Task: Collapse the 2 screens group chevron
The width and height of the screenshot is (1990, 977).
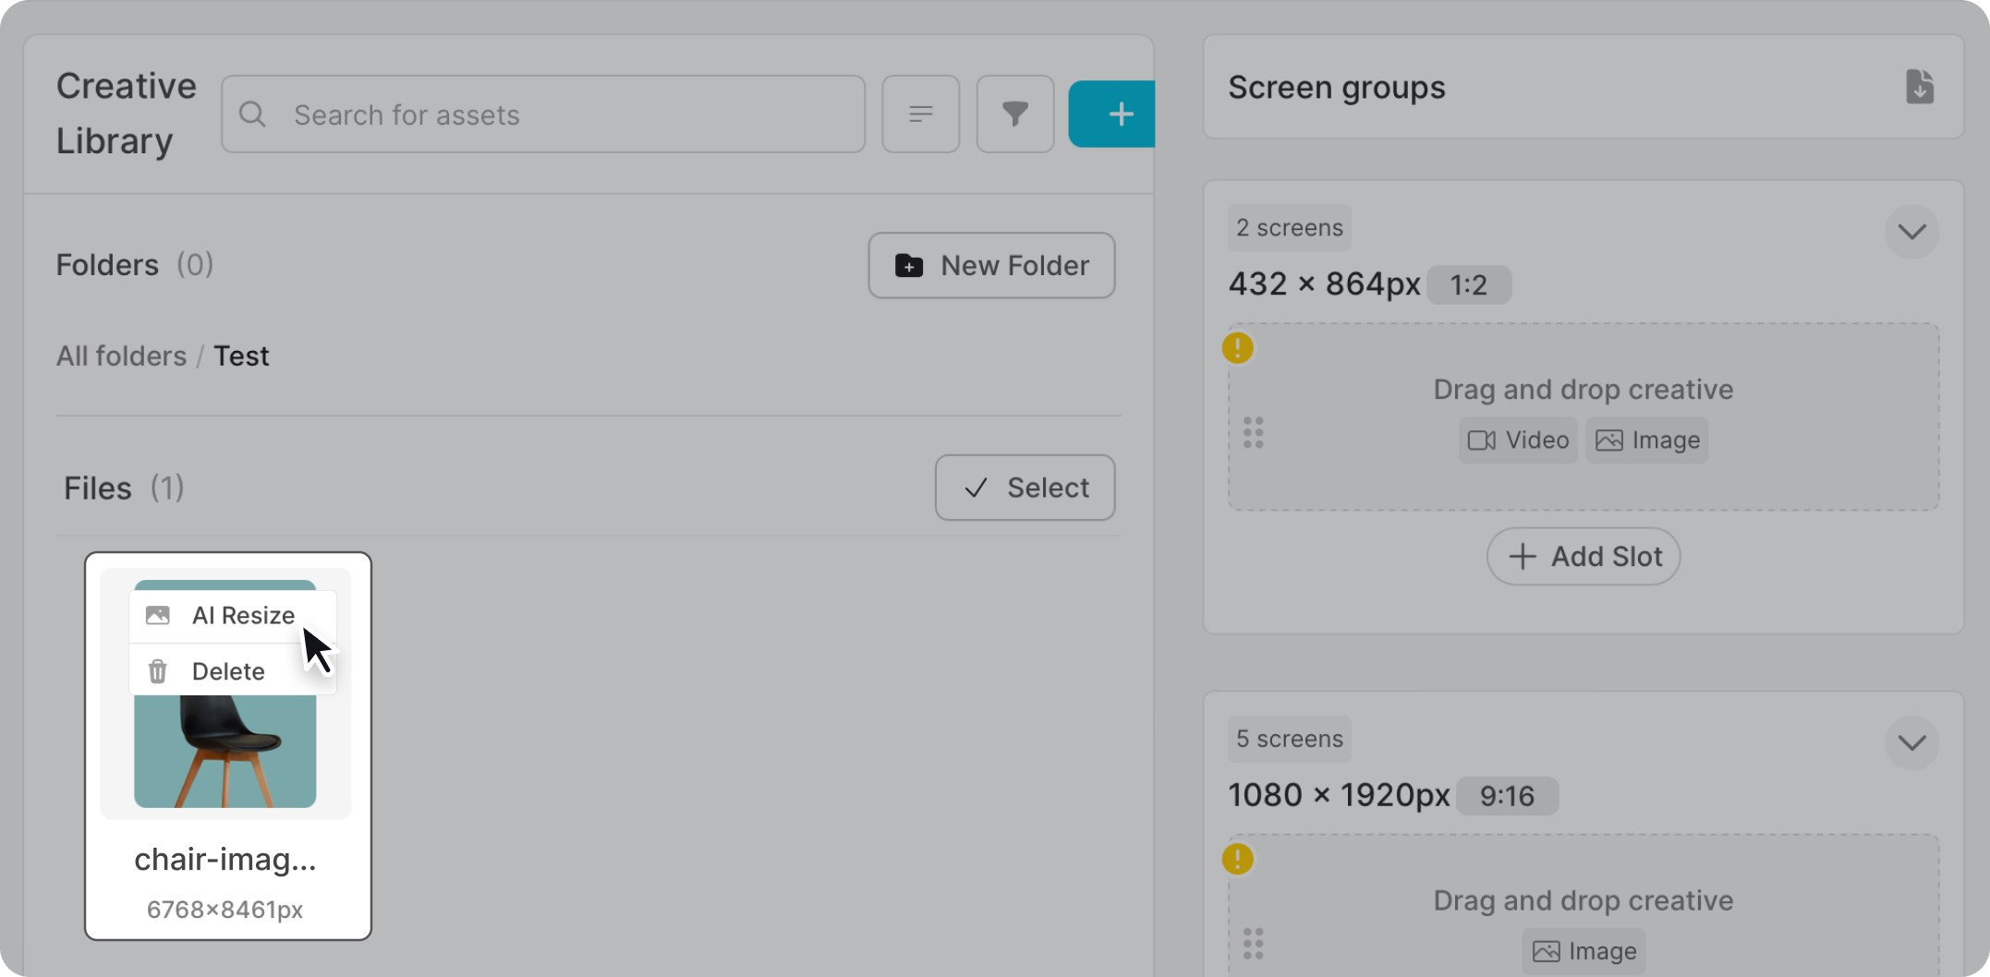Action: click(x=1911, y=231)
